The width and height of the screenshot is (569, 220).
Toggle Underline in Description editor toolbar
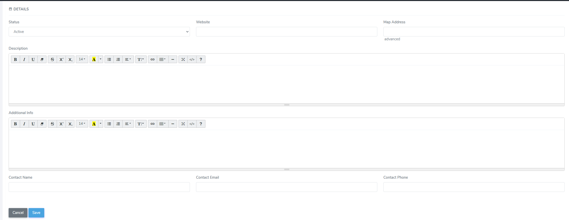(33, 59)
